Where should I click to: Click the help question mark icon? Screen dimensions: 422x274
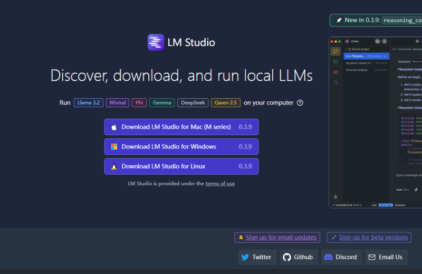click(300, 103)
